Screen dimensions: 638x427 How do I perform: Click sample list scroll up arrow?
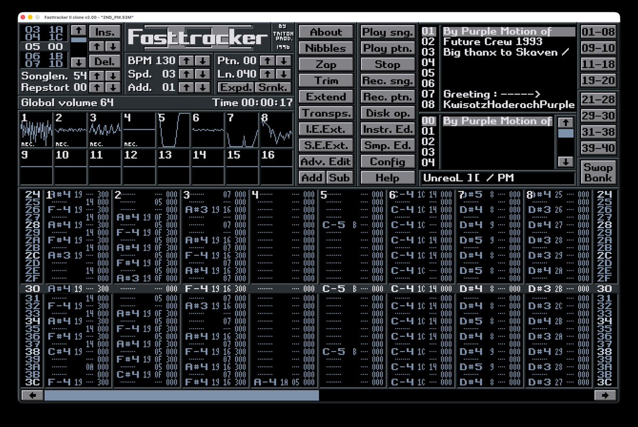[x=566, y=122]
